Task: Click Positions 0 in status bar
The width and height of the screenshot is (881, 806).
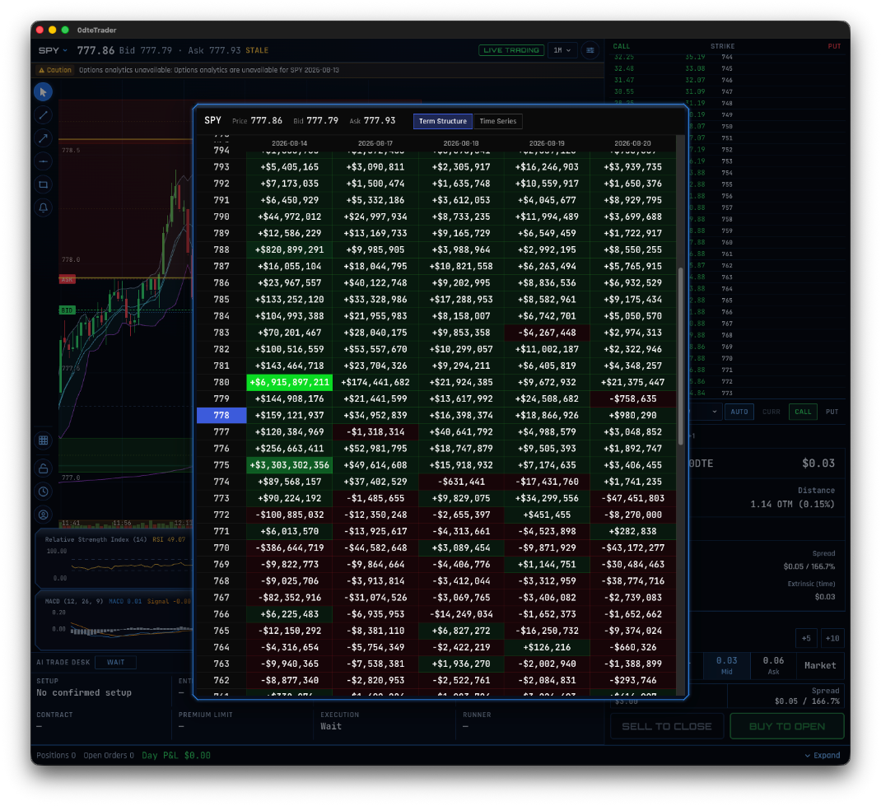Action: 56,756
